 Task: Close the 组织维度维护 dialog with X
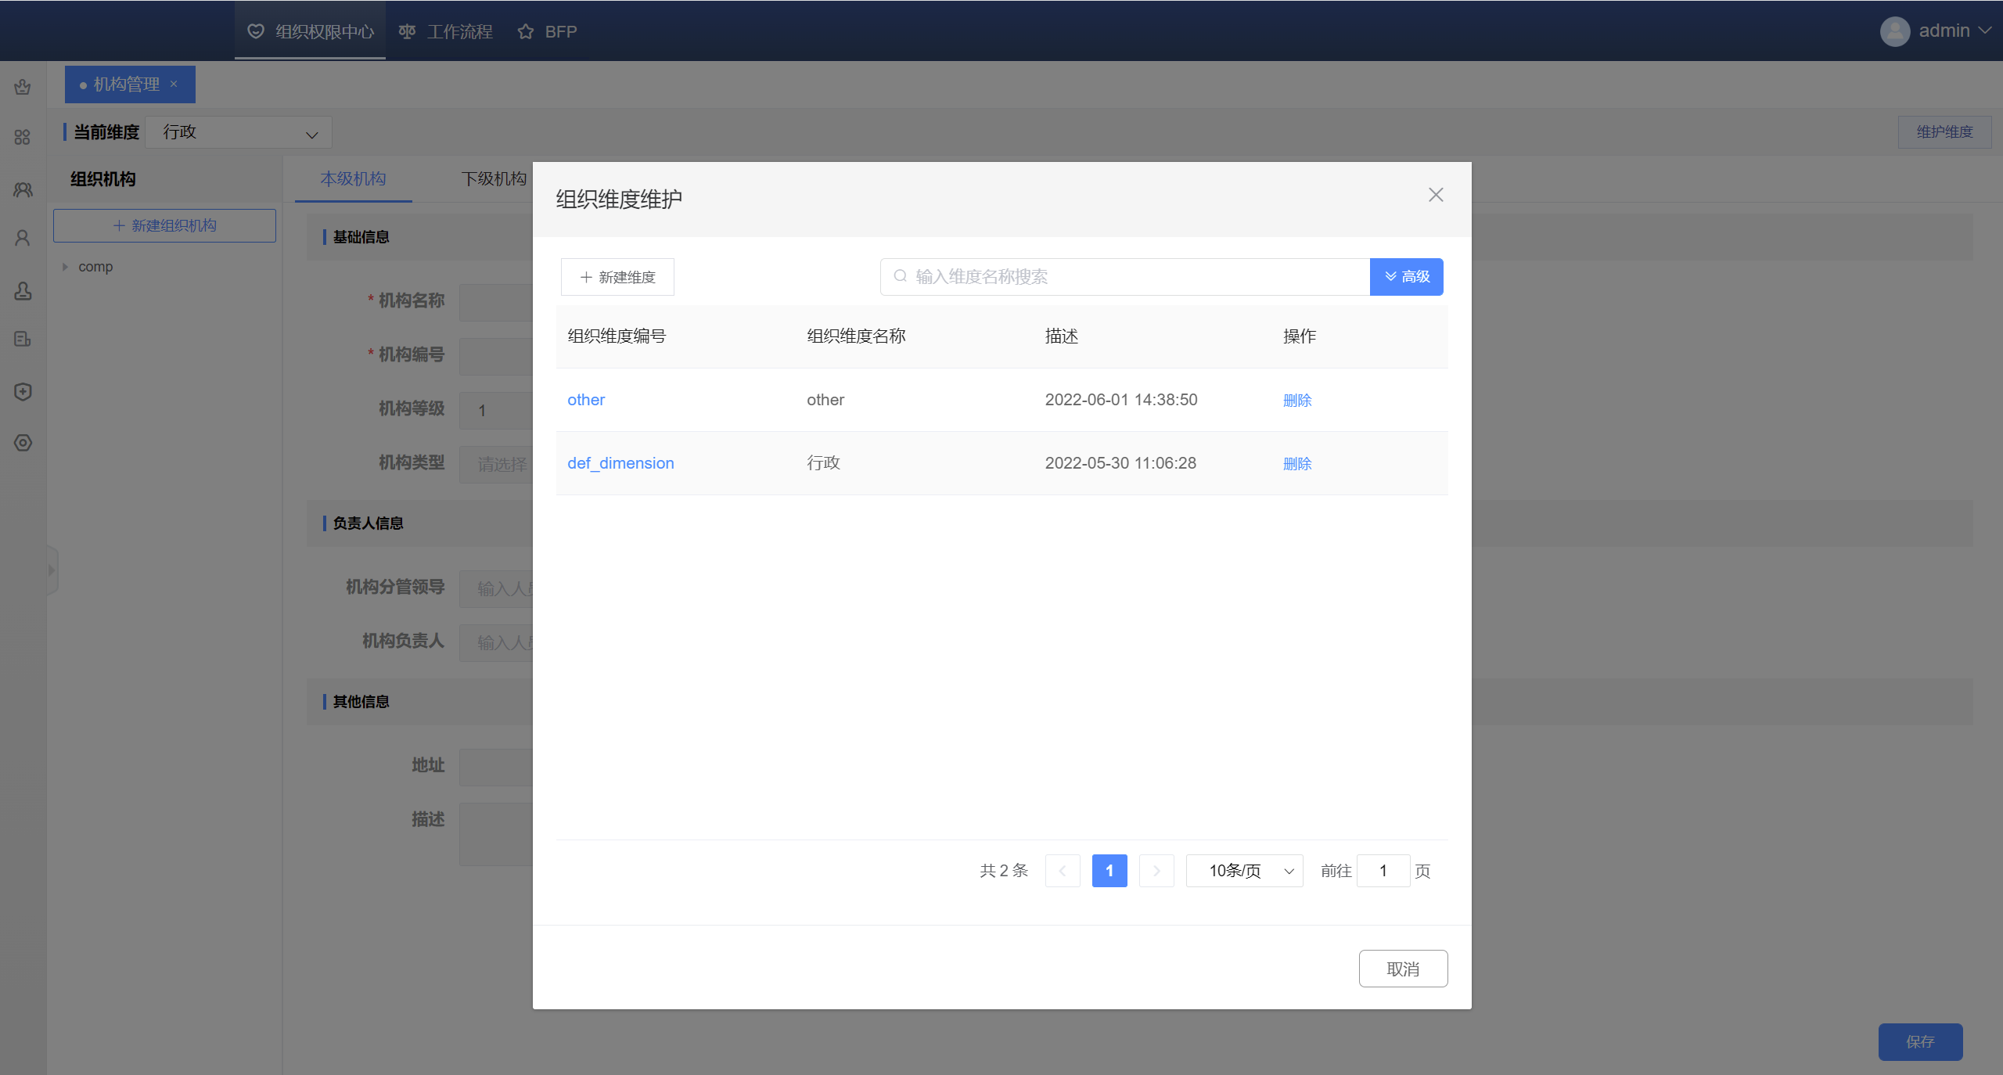coord(1435,195)
